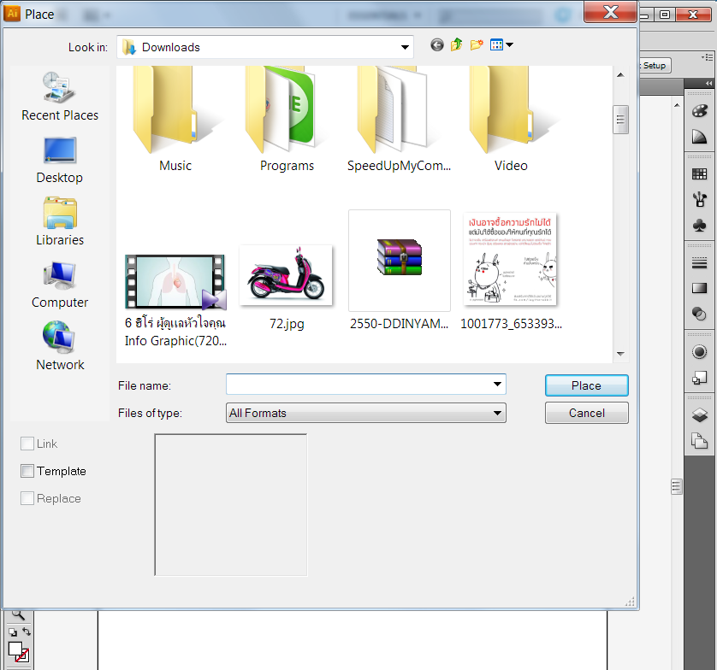The width and height of the screenshot is (717, 670).
Task: Create a new folder in Downloads
Action: coord(477,44)
